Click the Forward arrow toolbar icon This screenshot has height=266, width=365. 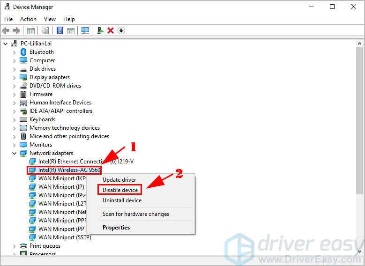(x=16, y=30)
